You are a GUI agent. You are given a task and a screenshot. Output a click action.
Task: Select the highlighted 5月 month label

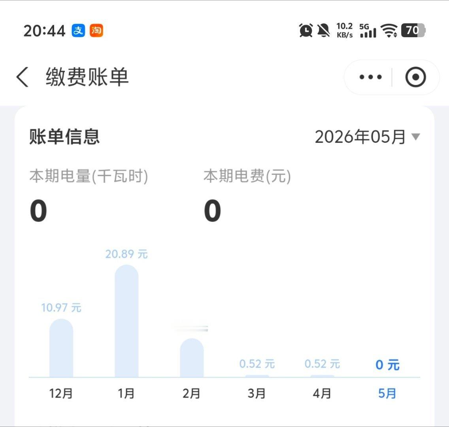click(x=387, y=393)
